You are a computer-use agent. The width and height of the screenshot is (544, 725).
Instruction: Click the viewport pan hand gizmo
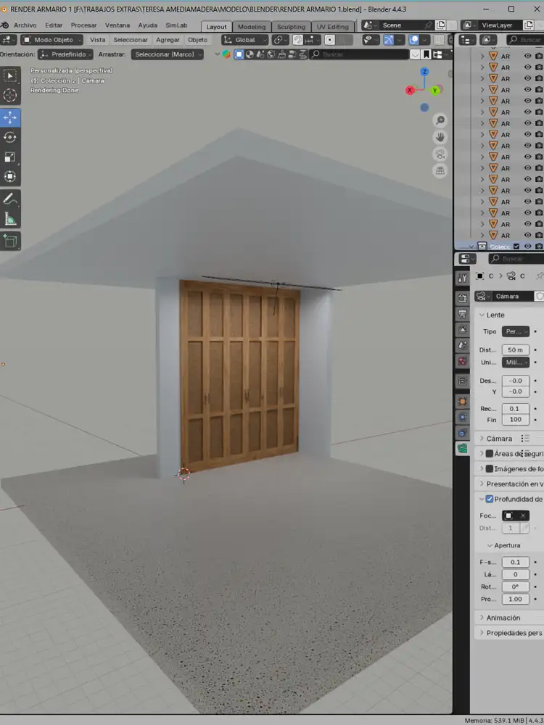click(x=440, y=137)
